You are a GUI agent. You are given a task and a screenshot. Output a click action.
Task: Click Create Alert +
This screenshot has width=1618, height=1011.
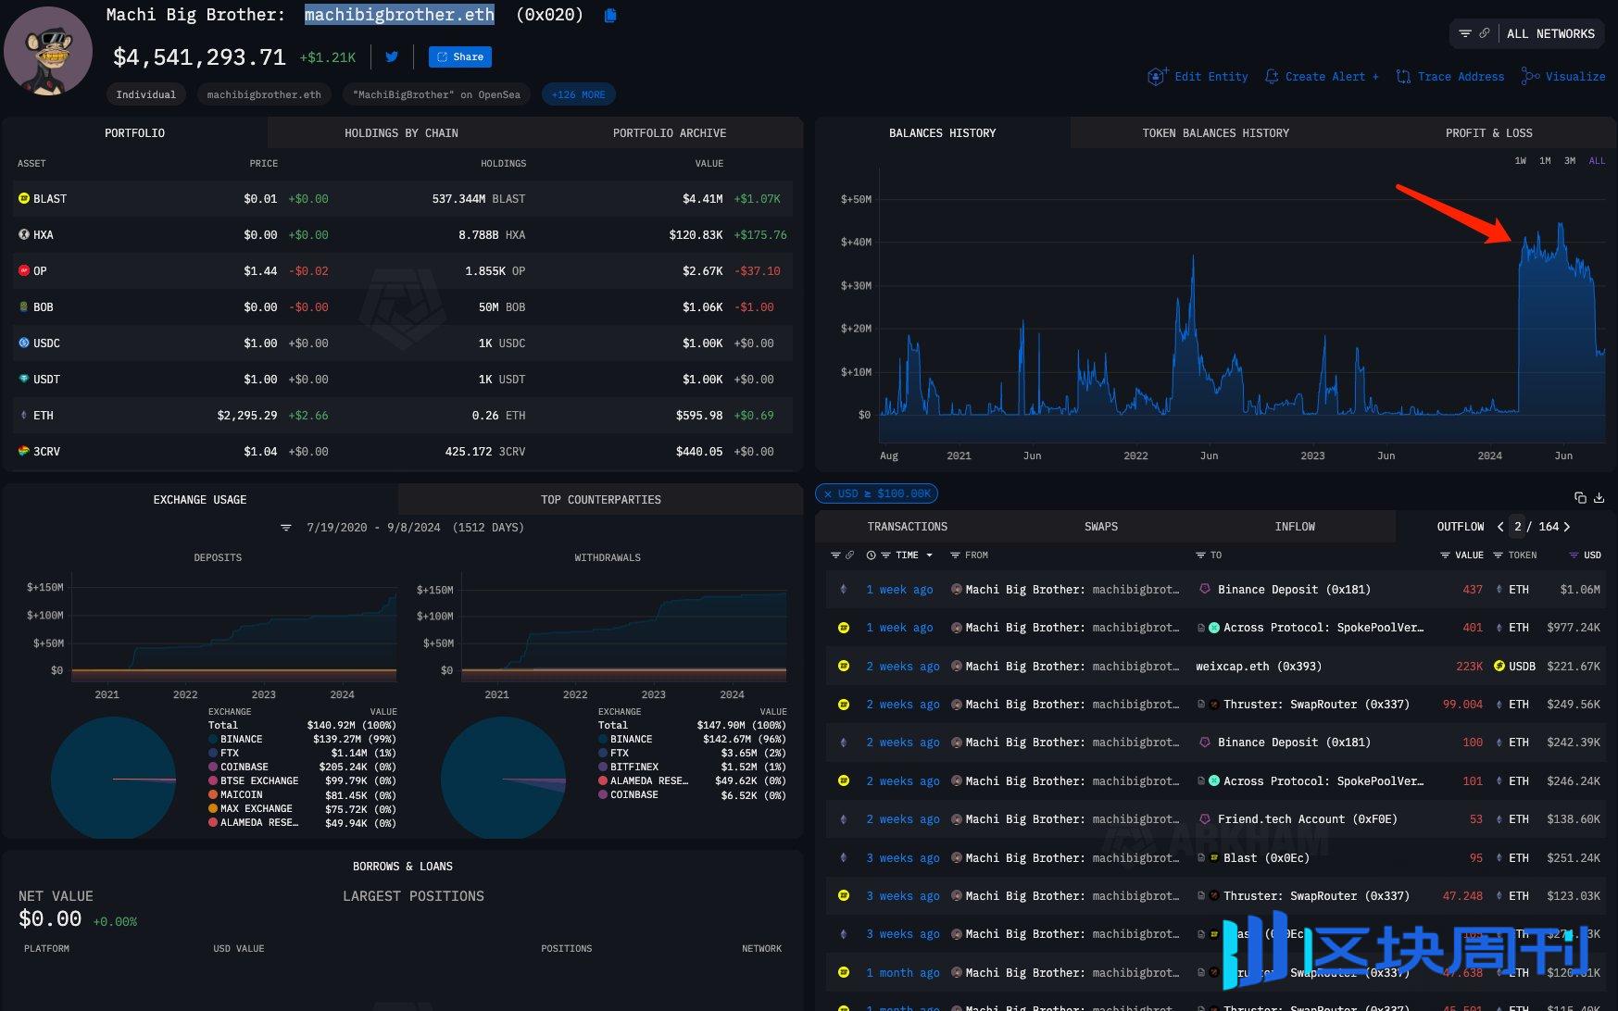[1322, 77]
